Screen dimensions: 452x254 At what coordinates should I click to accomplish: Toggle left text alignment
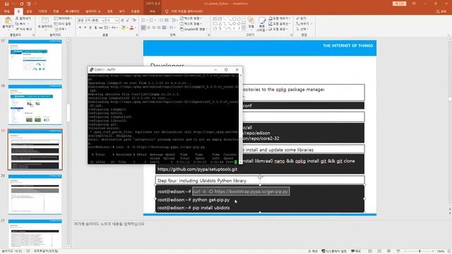(143, 28)
